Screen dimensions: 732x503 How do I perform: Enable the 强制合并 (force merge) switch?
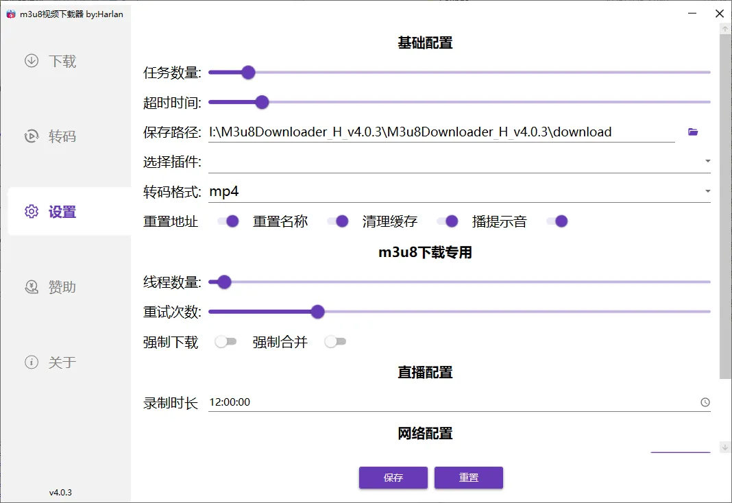tap(336, 342)
